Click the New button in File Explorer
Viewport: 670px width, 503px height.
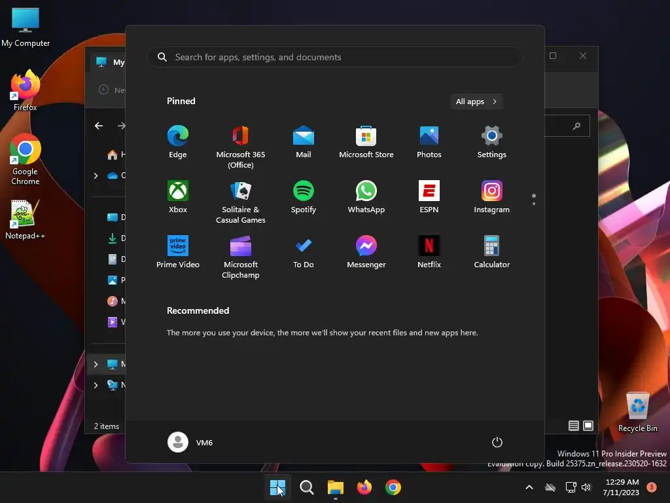pyautogui.click(x=112, y=90)
